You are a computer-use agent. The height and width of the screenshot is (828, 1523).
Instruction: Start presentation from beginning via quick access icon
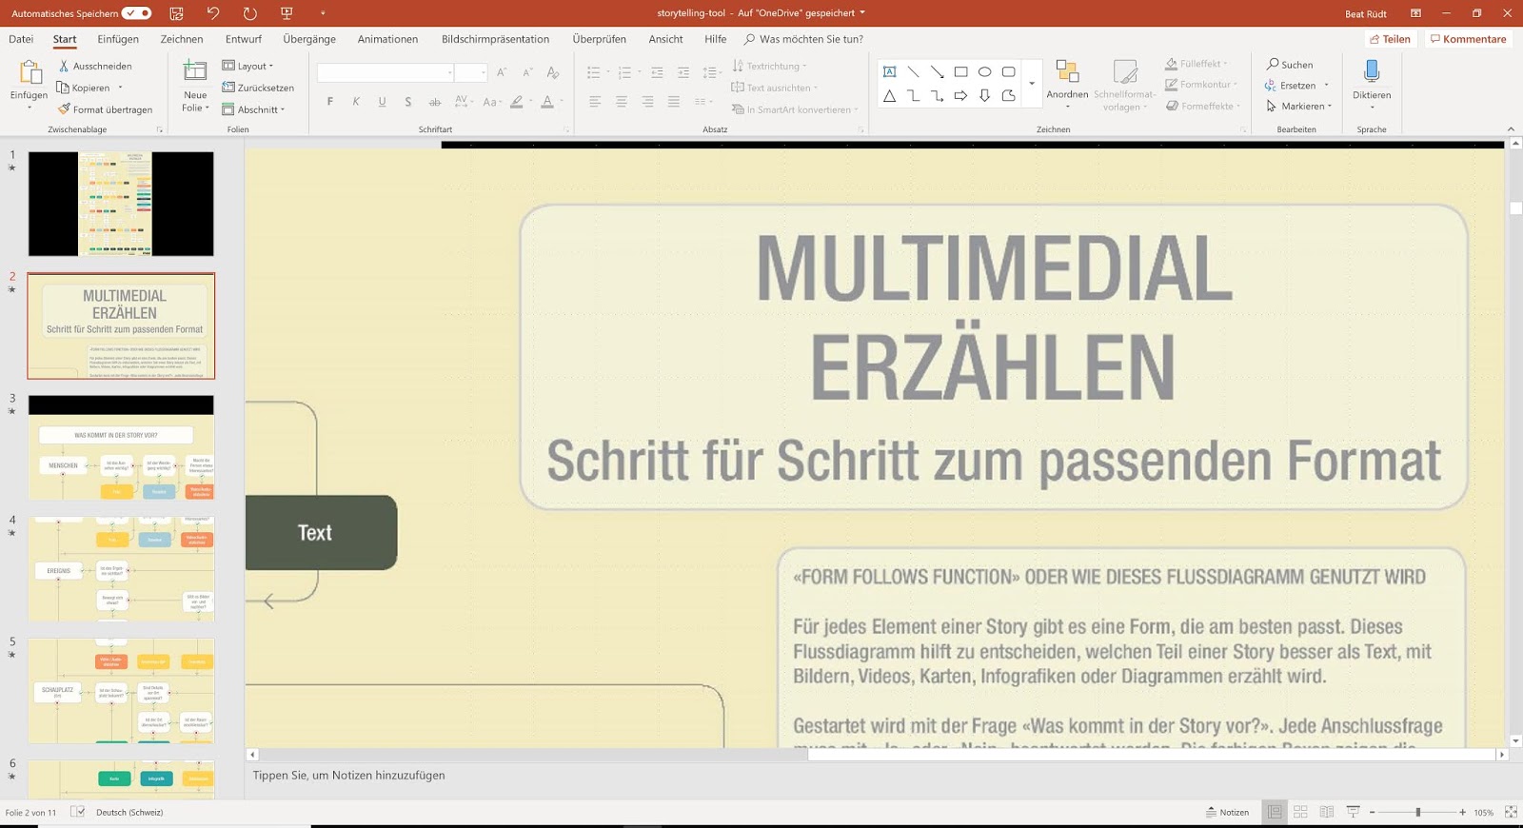click(287, 13)
